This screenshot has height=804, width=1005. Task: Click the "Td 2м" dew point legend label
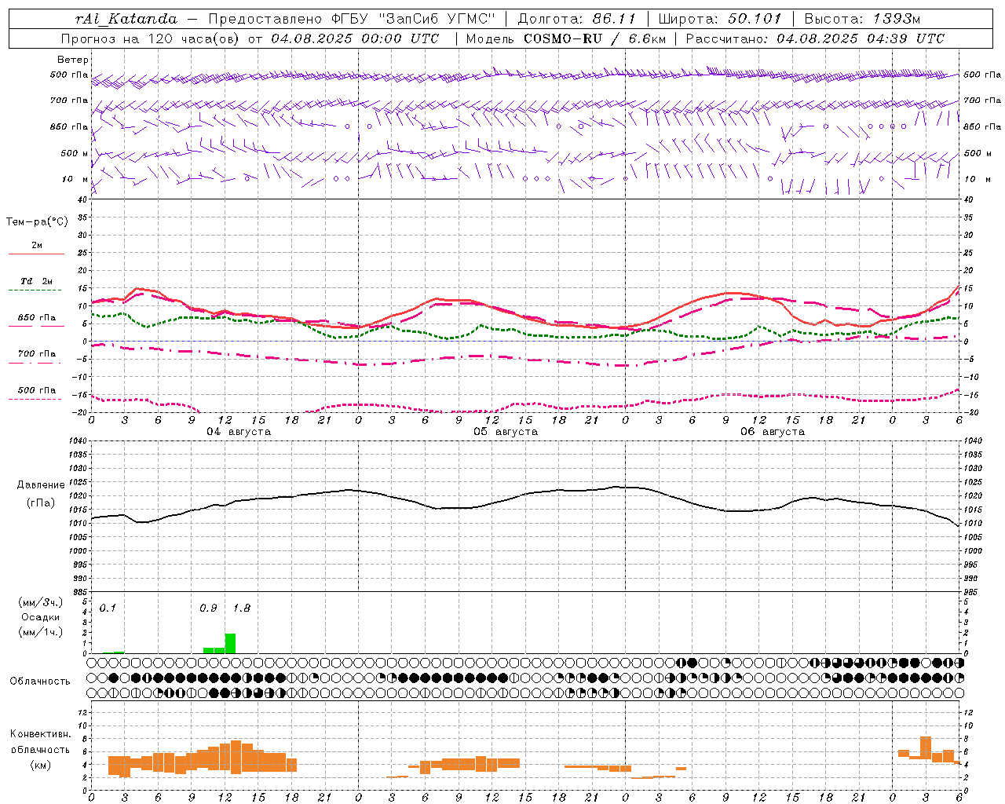pyautogui.click(x=36, y=281)
